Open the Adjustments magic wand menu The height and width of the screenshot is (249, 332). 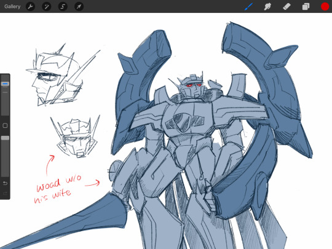pyautogui.click(x=47, y=7)
